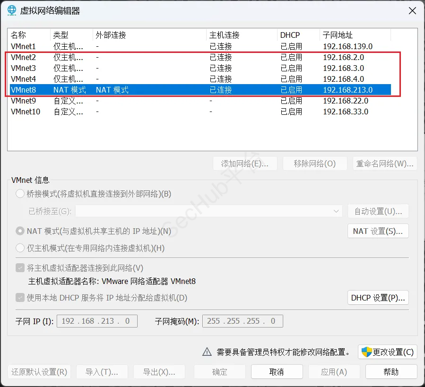Screen dimensions: 425x387
Task: Select the VMnet2 row
Action: pos(200,57)
